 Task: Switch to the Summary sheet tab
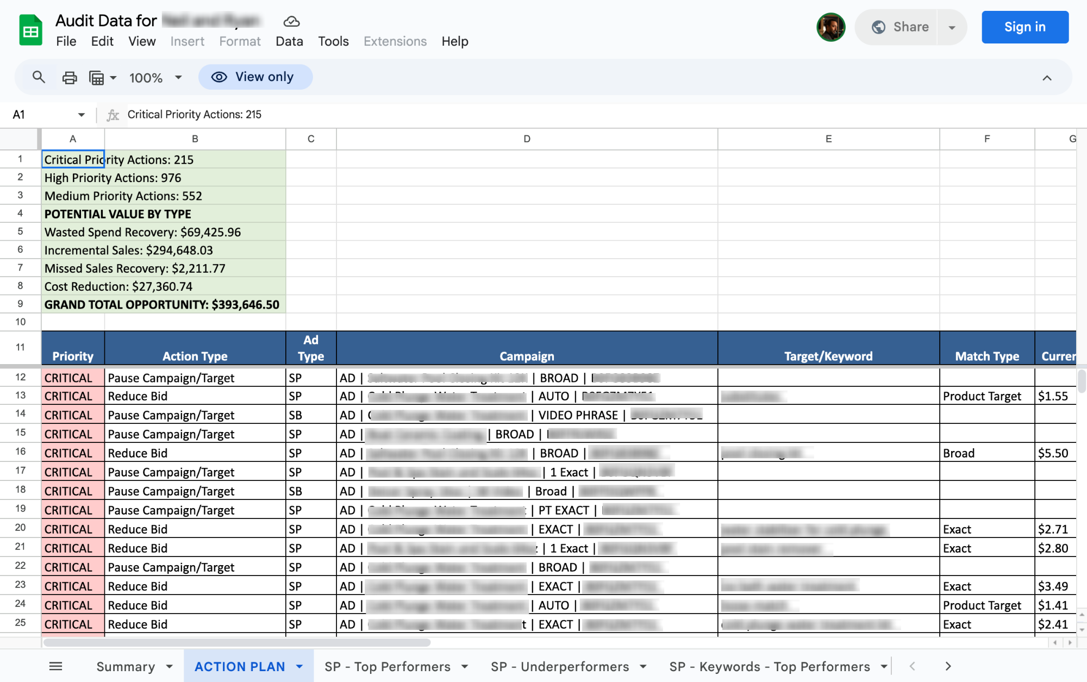coord(126,666)
